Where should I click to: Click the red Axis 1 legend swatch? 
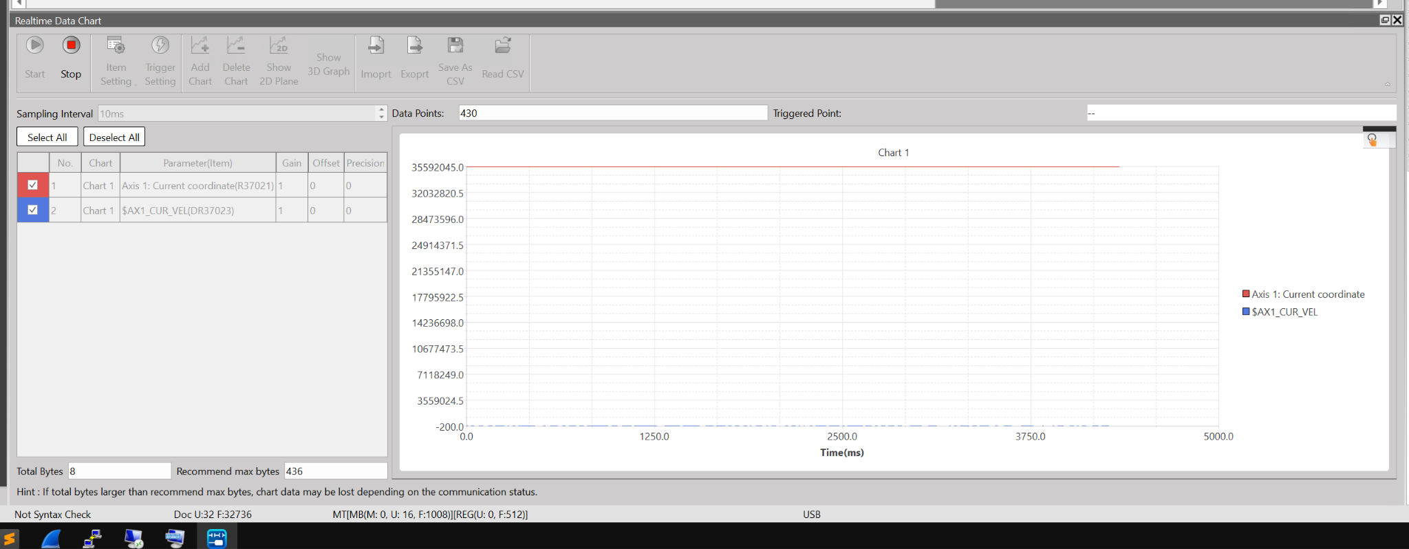(x=1245, y=294)
